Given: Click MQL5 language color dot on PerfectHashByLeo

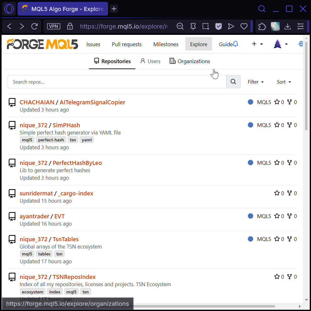Looking at the screenshot, I should (250, 163).
